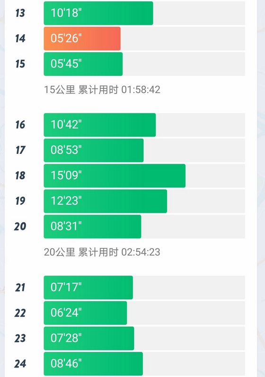Select the kilometer 13 pace bar

pyautogui.click(x=98, y=13)
